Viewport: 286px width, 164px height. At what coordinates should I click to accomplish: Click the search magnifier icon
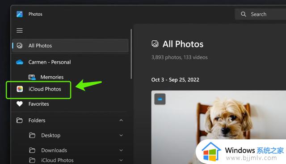coord(243,14)
